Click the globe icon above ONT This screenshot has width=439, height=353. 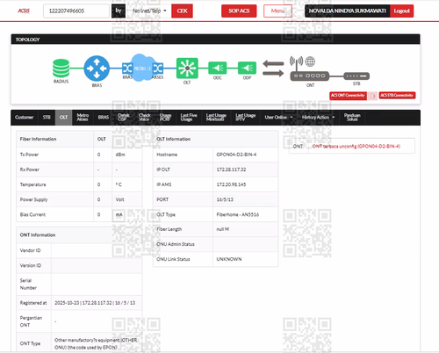[x=310, y=61]
